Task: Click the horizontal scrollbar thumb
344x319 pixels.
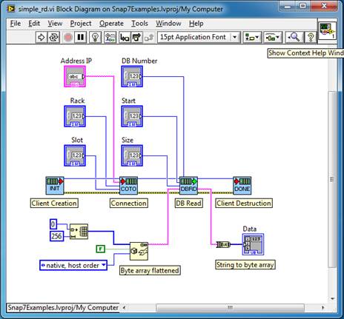Action: coord(230,307)
